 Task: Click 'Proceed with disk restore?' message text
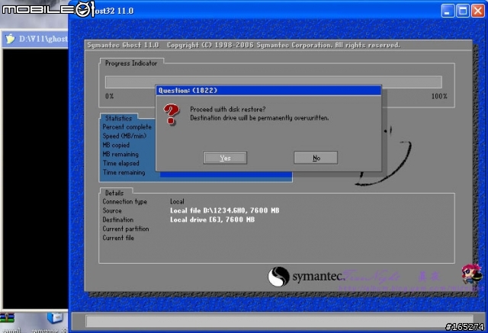228,110
